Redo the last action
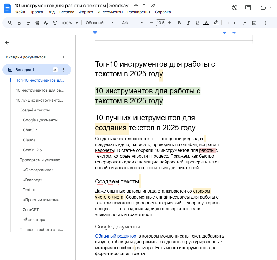The height and width of the screenshot is (260, 277). [x=28, y=23]
